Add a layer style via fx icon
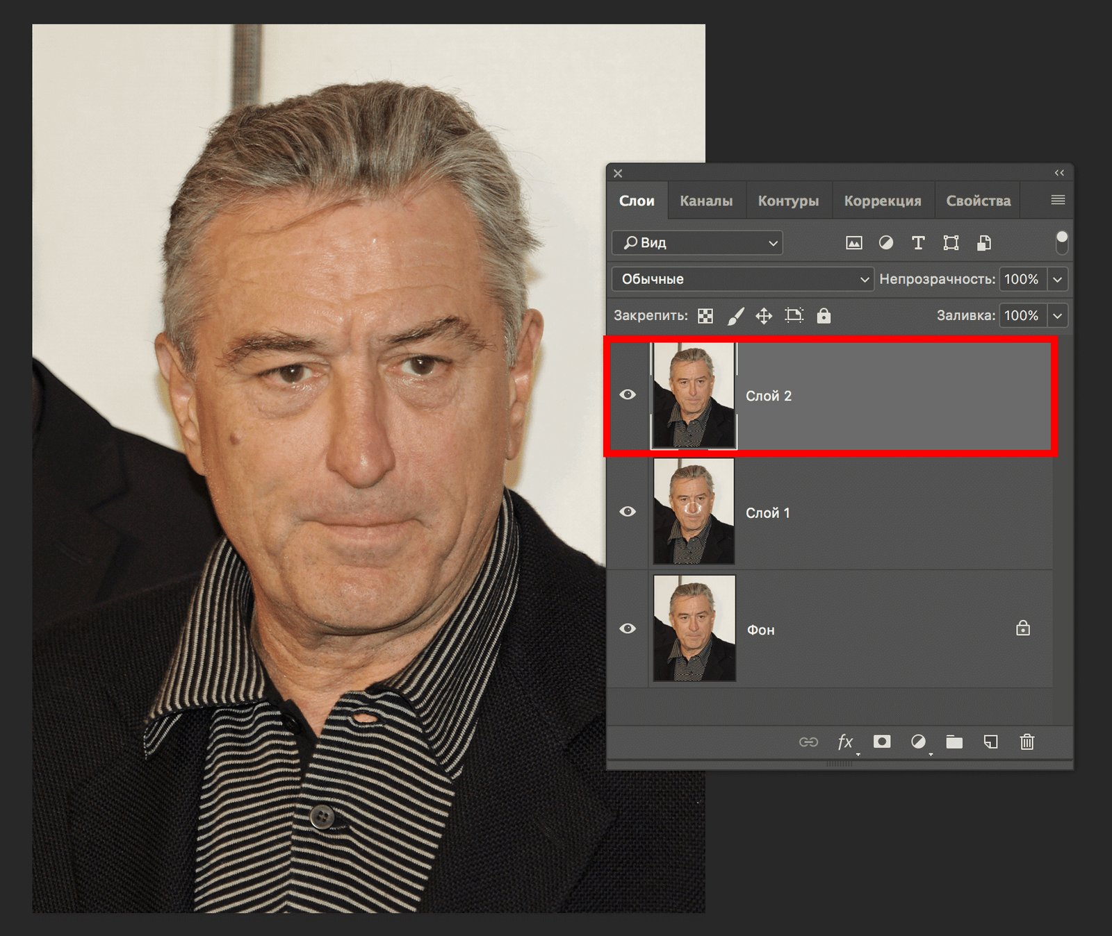This screenshot has width=1112, height=936. 845,742
